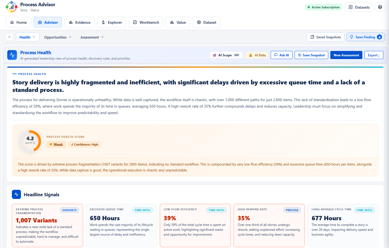Viewport: 389px width, 248px height.
Task: Click the bar chart icon on Value tab
Action: [172, 22]
